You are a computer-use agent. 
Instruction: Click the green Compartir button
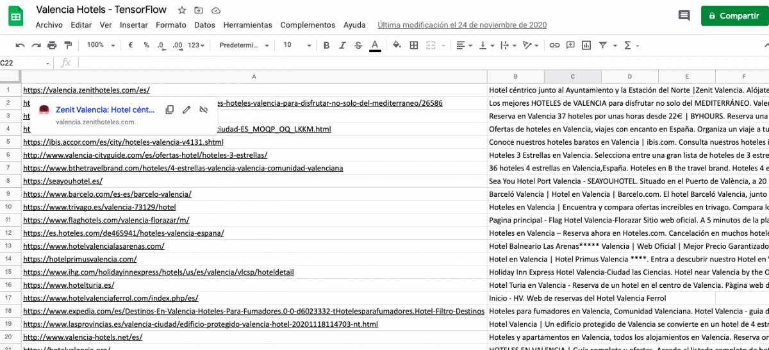[734, 16]
